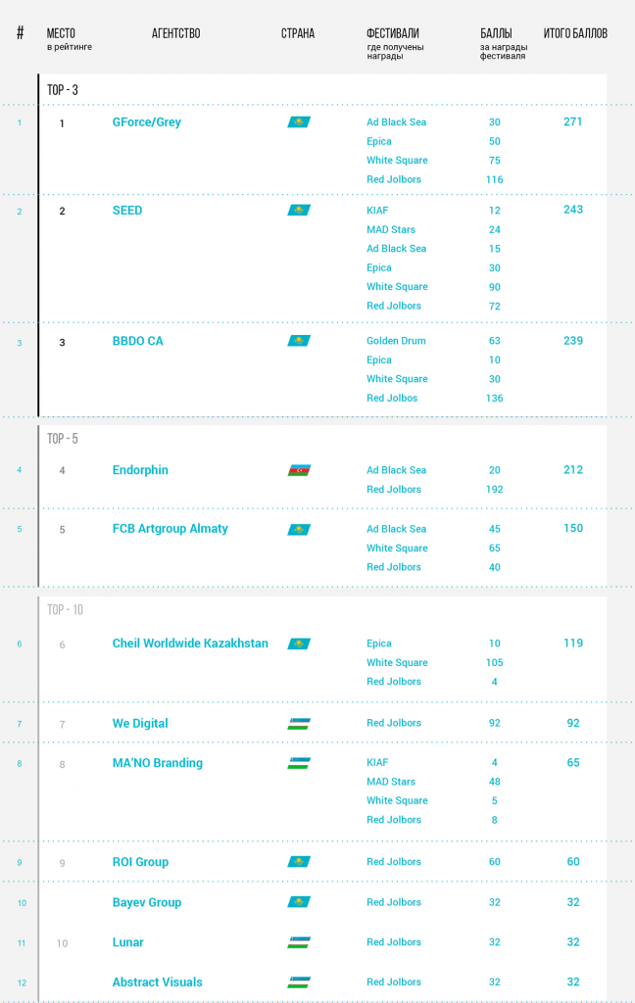Open the GForce/Grey agency link
This screenshot has height=1003, width=635.
(147, 122)
